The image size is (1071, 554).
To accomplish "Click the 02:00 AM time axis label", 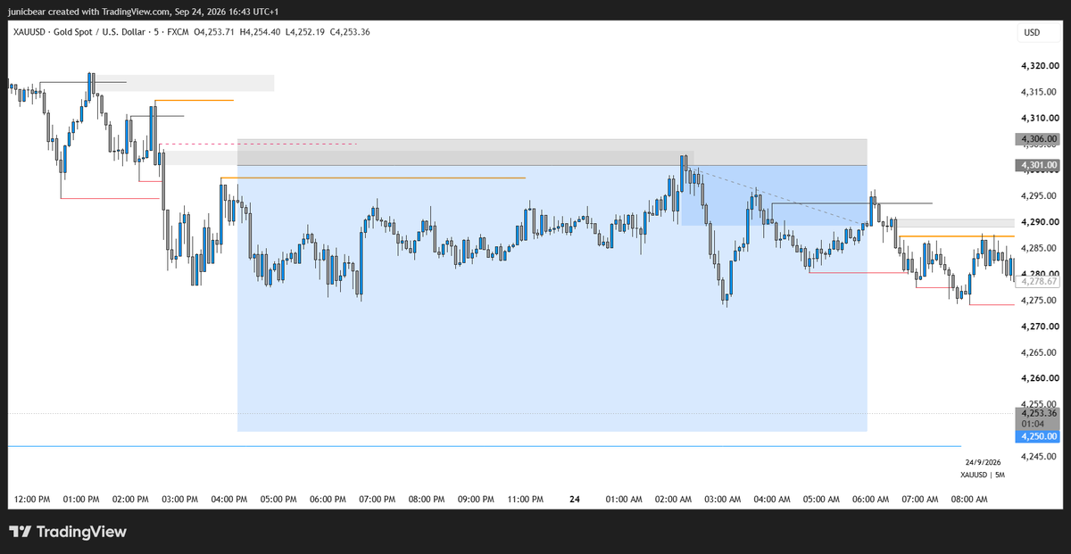I will pos(673,500).
